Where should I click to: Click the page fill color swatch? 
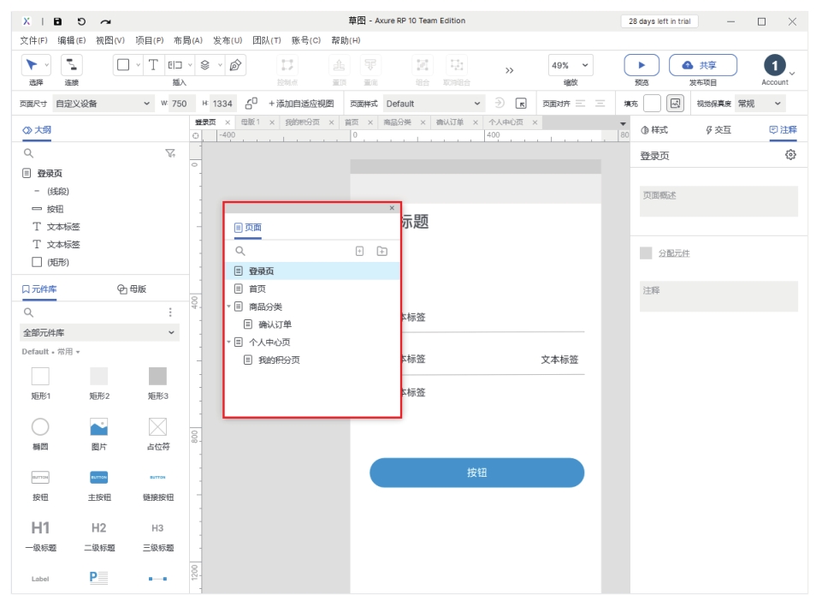point(652,104)
